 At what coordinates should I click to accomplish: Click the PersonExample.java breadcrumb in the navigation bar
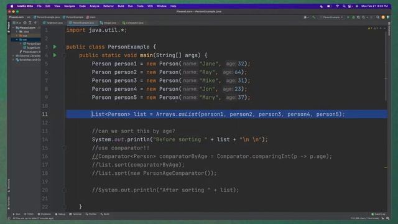pyautogui.click(x=47, y=17)
